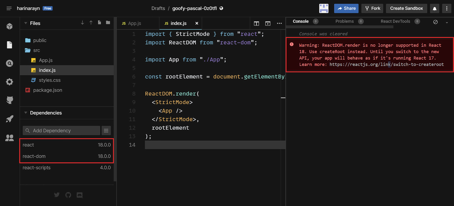
Task: Open the hamburger menu
Action: pos(9,8)
